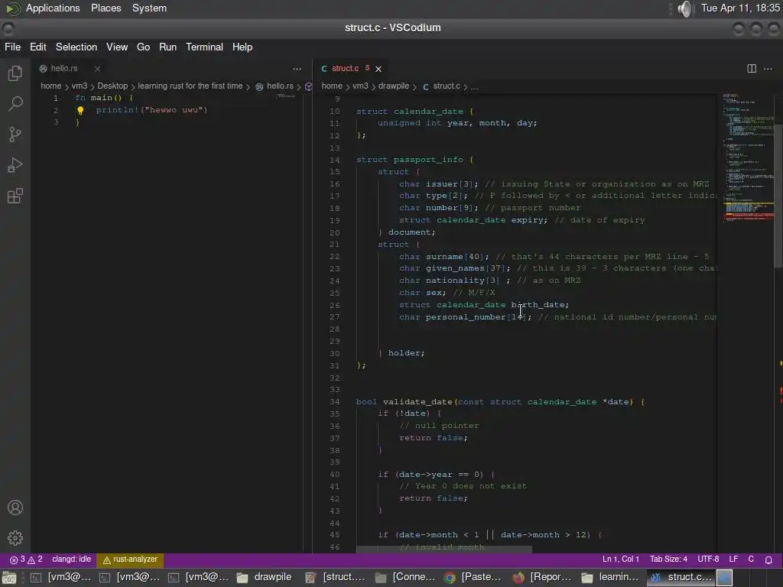
Task: Place cursor on println! line in hello.rs
Action: [x=151, y=110]
